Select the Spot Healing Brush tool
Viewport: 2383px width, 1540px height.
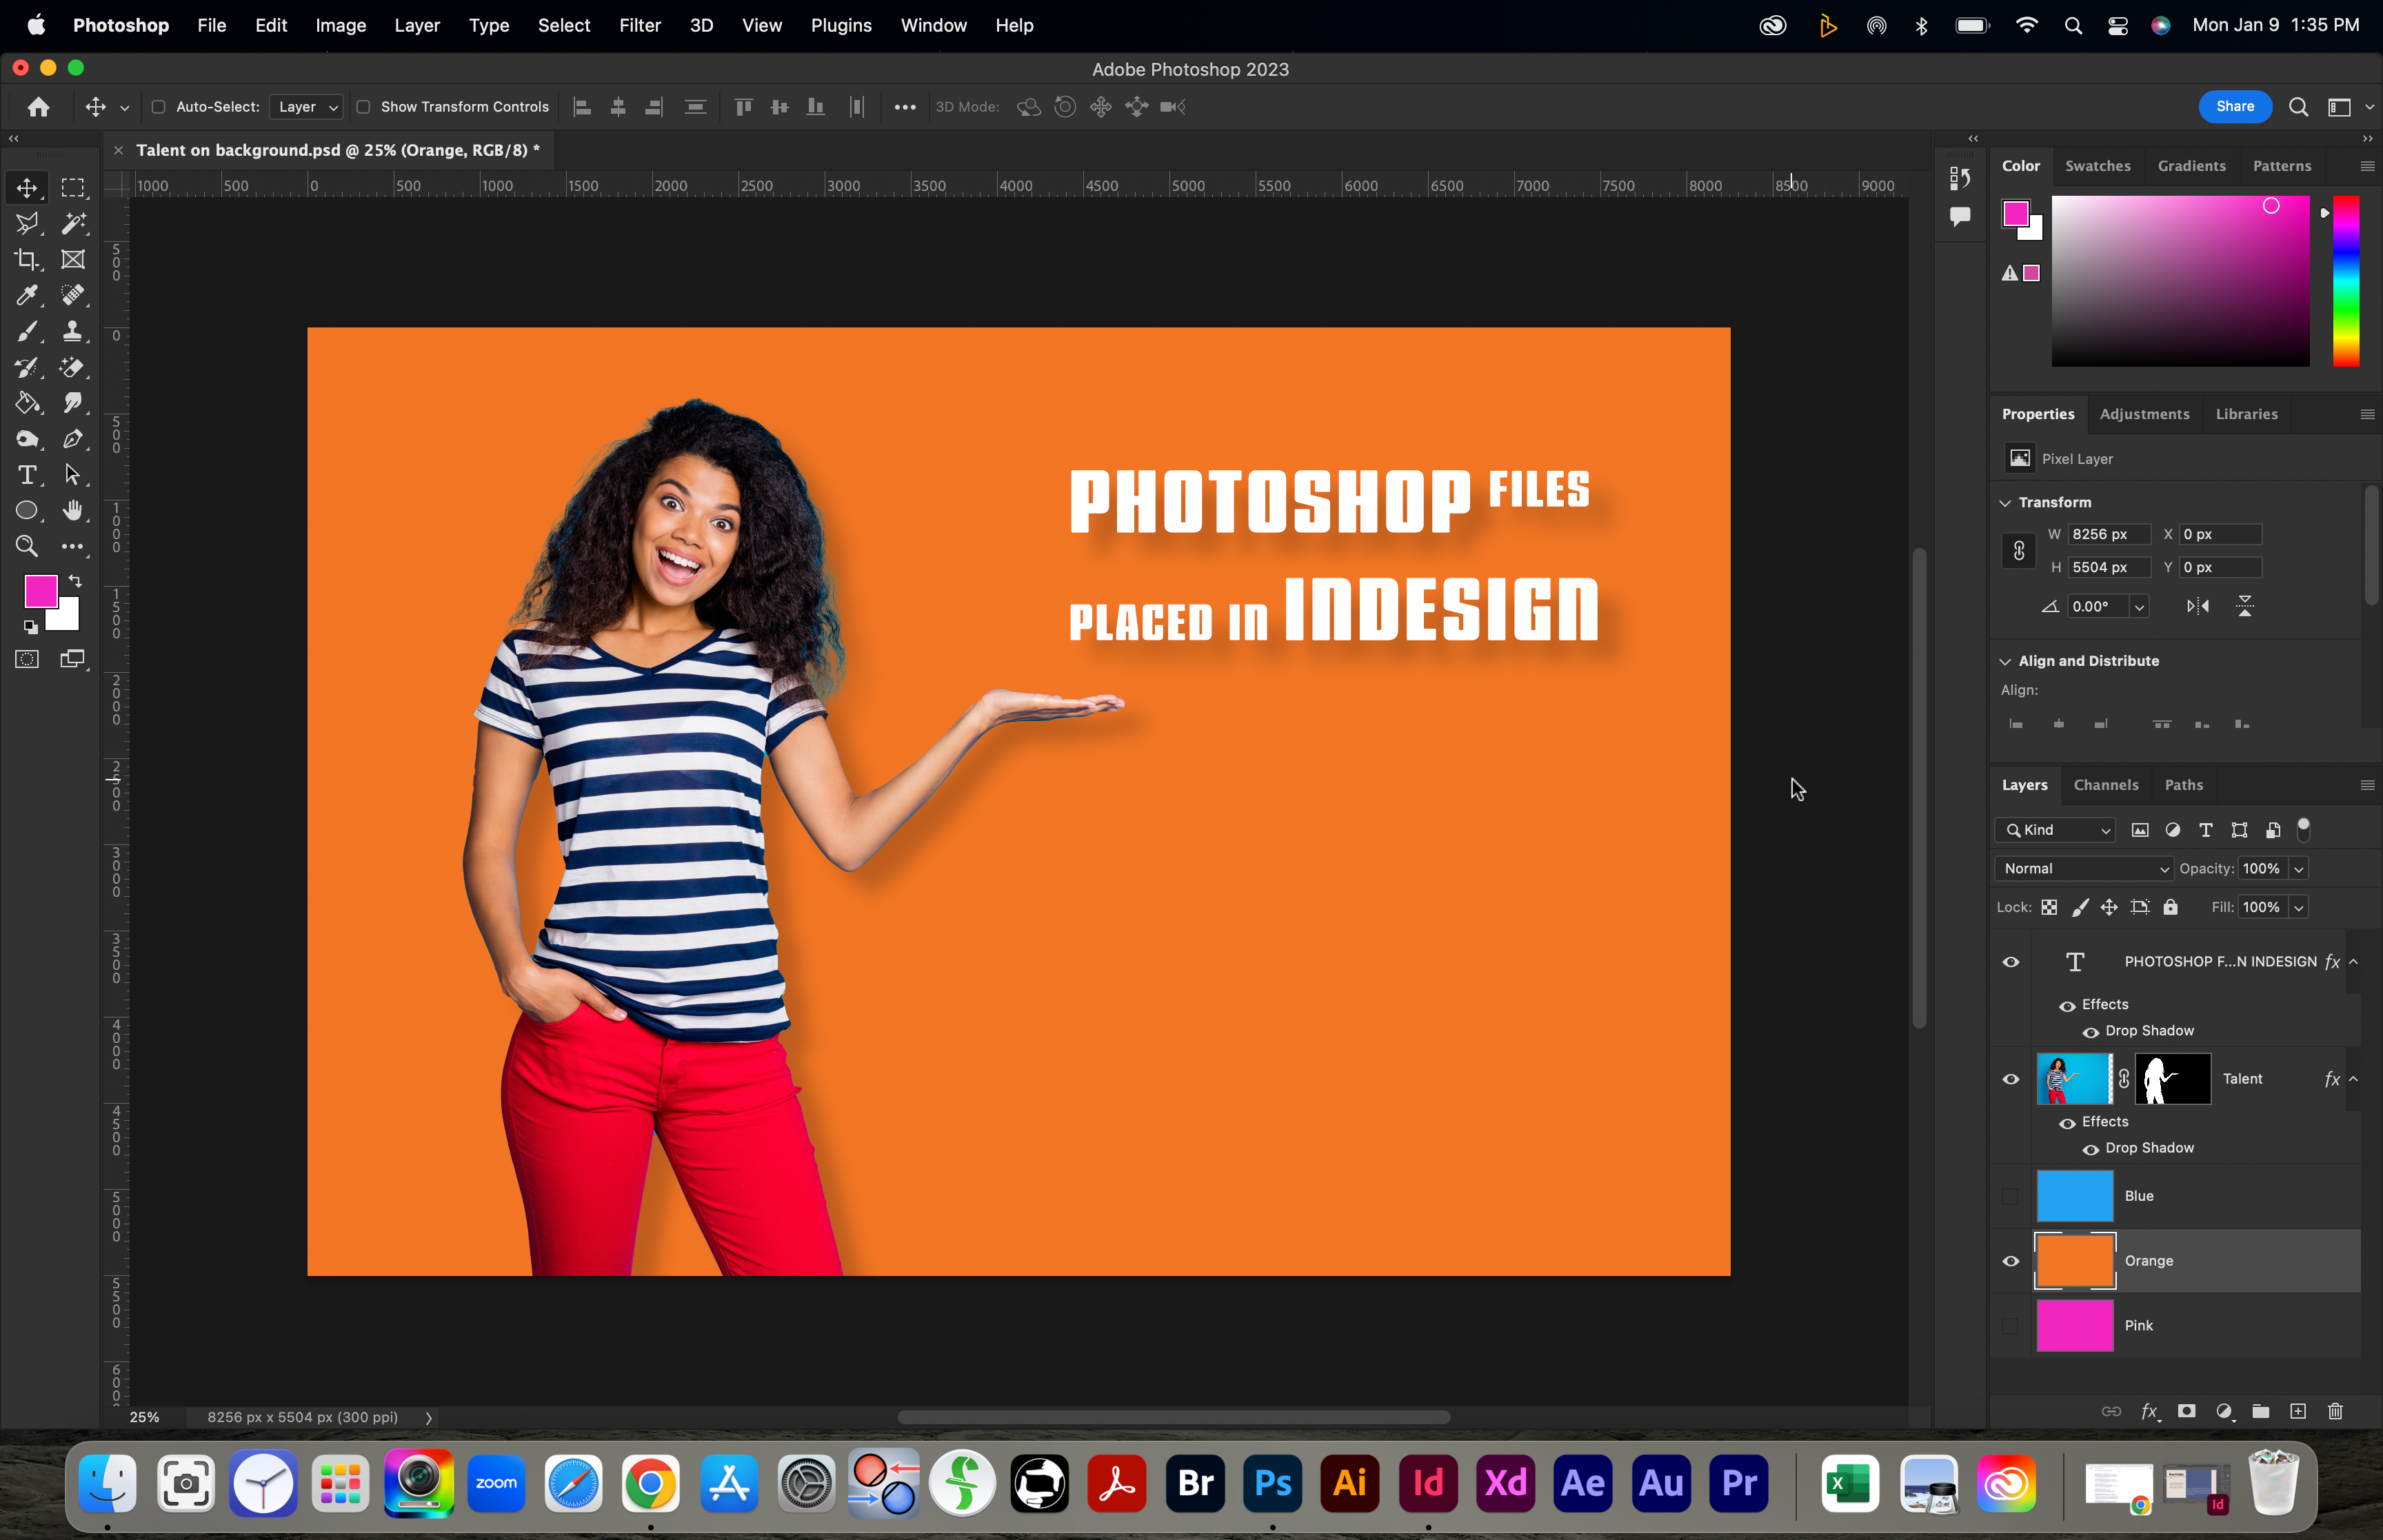[x=72, y=295]
